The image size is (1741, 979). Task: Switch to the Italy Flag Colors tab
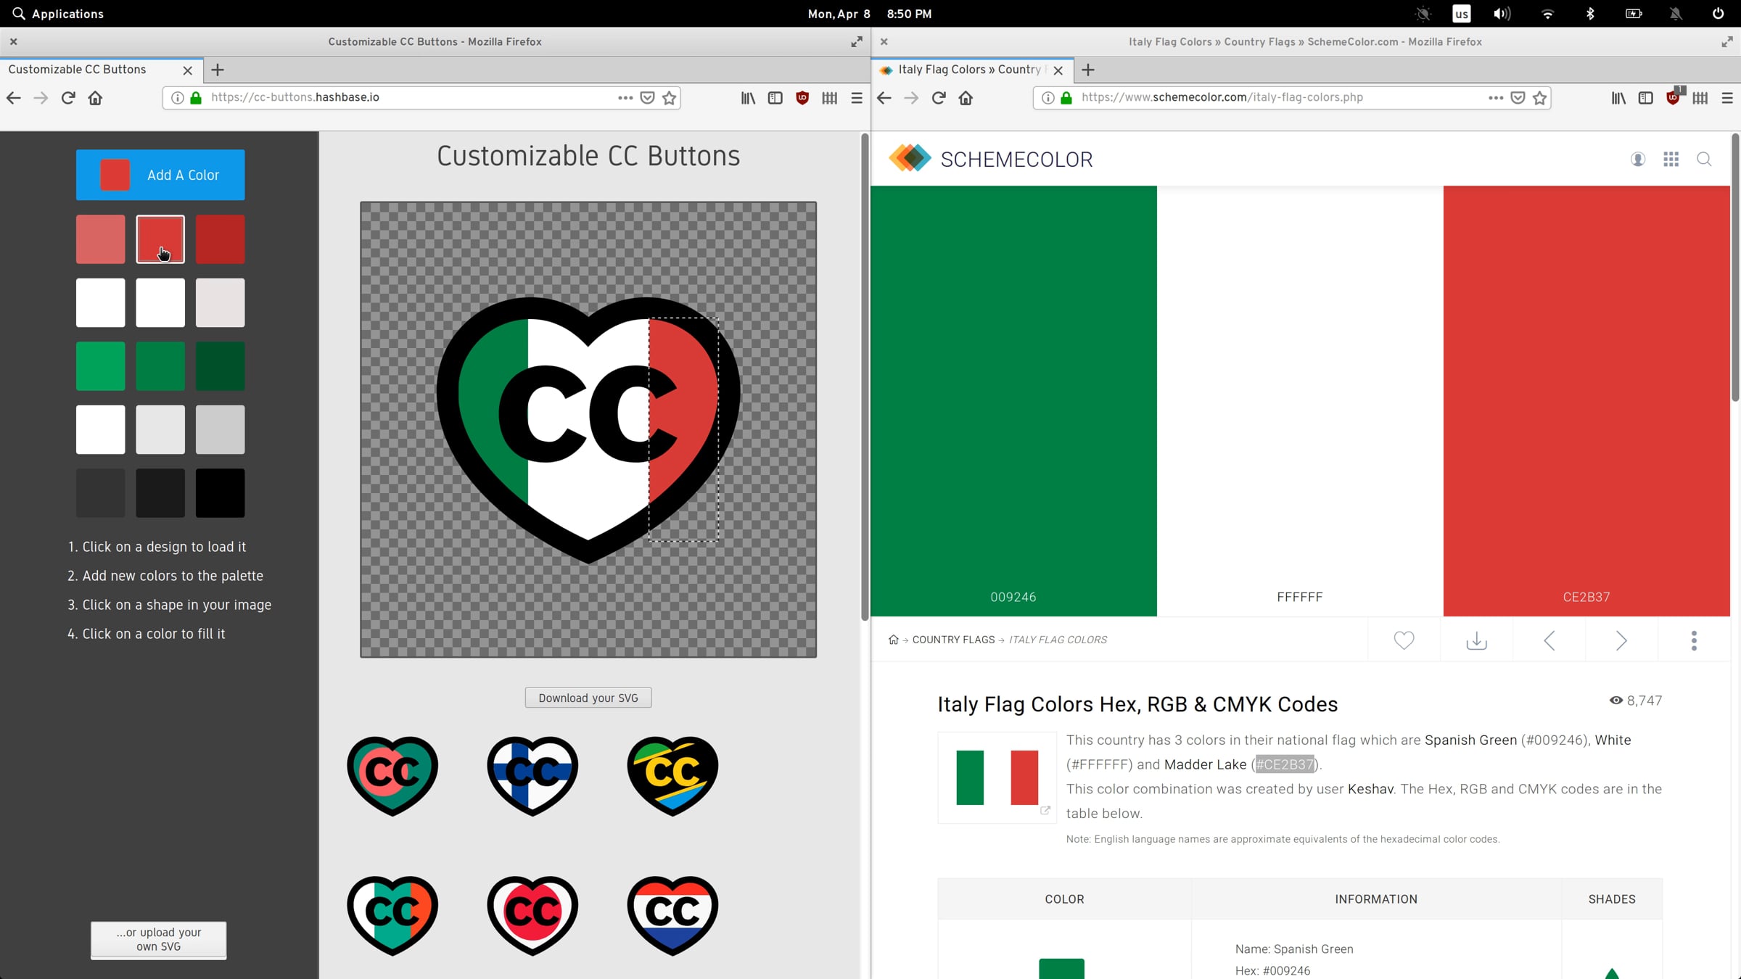[x=968, y=70]
